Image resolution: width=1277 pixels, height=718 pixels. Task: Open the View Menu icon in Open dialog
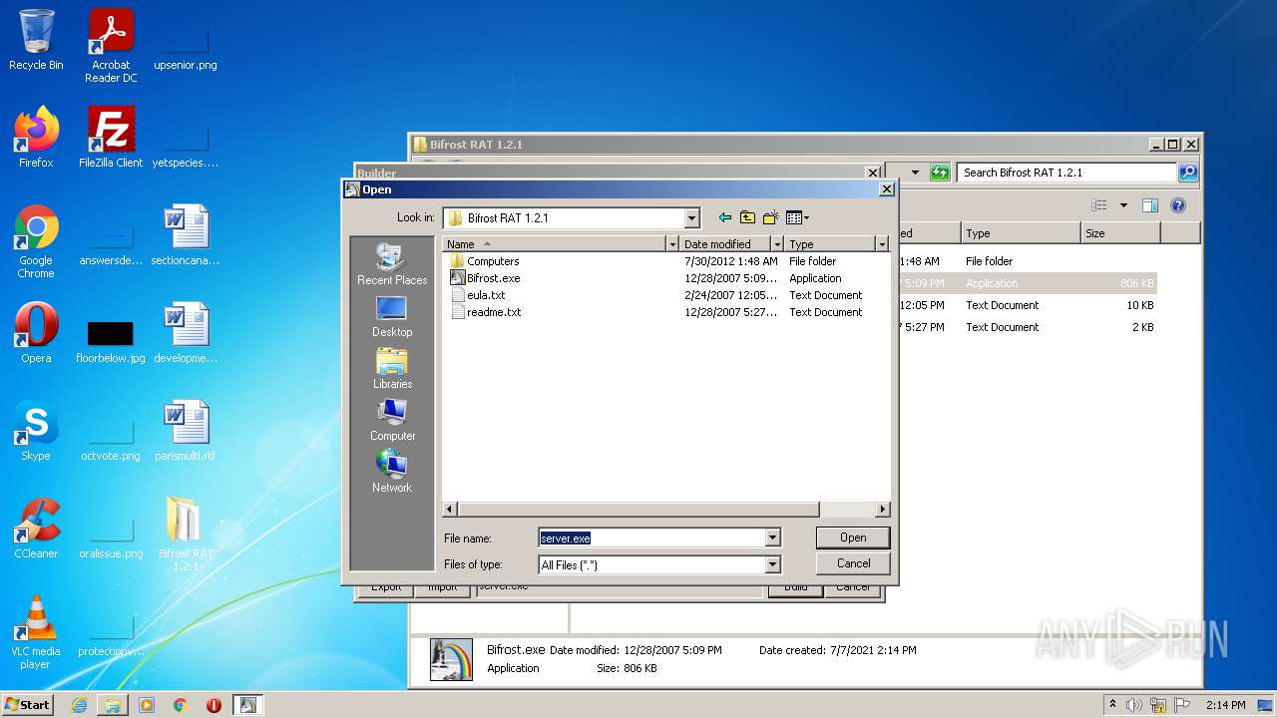click(797, 217)
